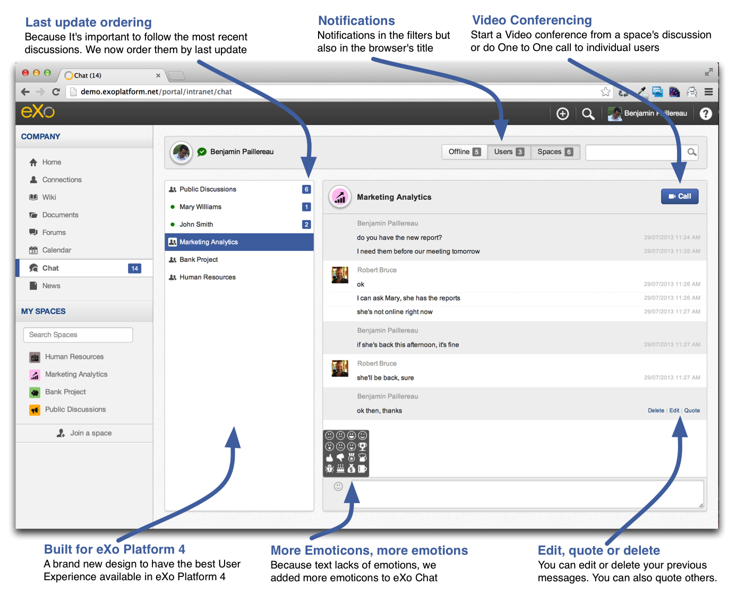
Task: Open the Chat item in the sidebar
Action: (85, 268)
